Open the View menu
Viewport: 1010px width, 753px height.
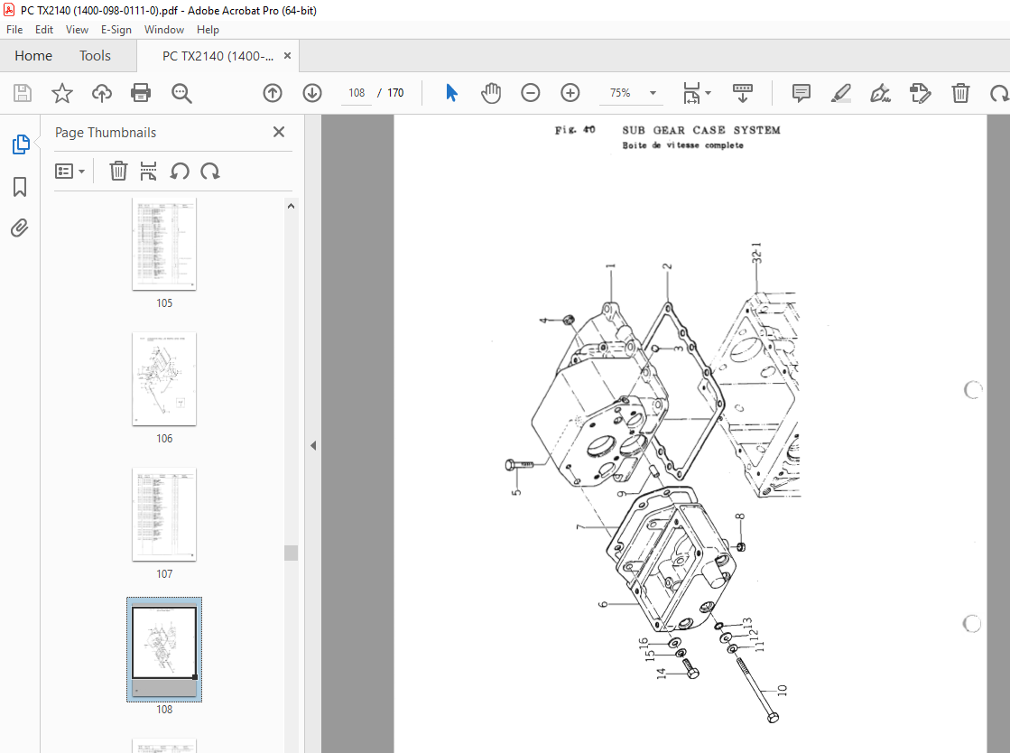pyautogui.click(x=77, y=30)
